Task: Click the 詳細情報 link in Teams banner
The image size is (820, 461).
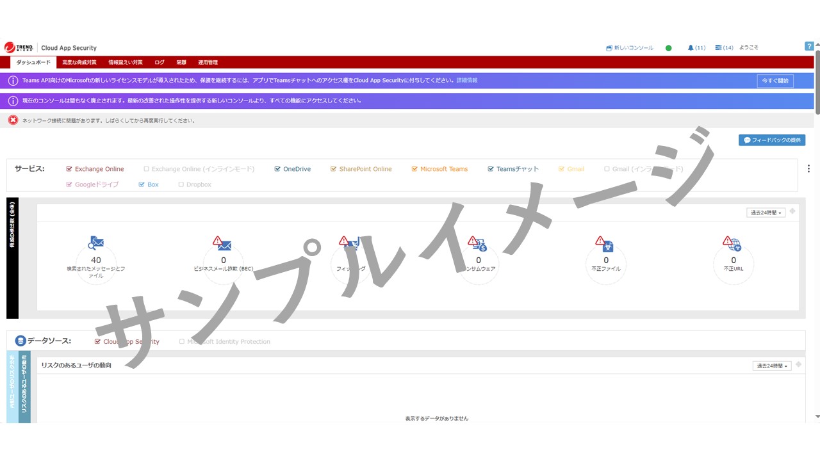Action: [x=466, y=81]
